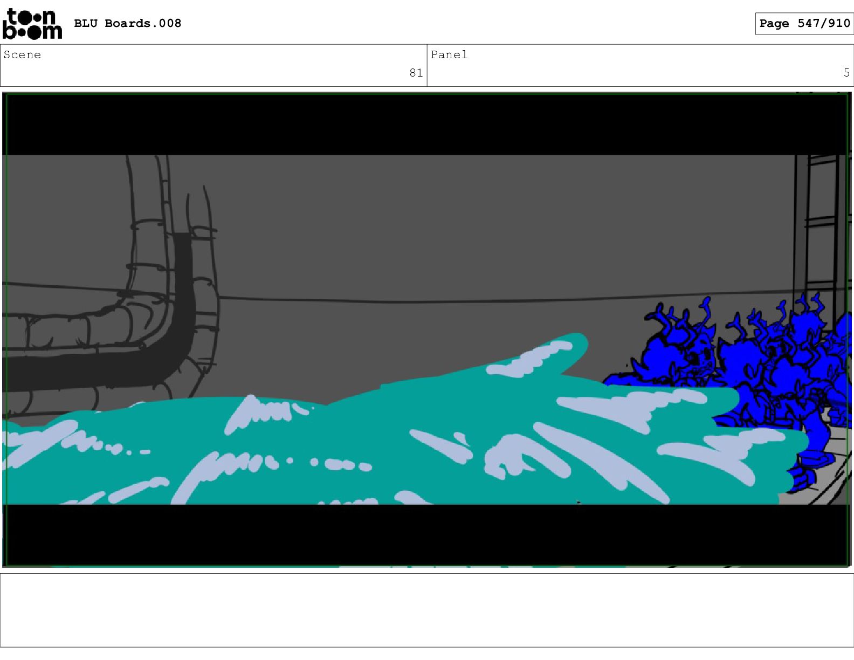
Task: Click the bottom black letterbox bar
Action: coord(426,534)
